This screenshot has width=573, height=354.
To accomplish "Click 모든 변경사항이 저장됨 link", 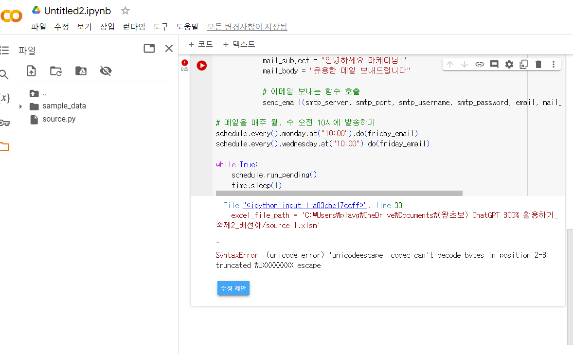I will (x=247, y=27).
